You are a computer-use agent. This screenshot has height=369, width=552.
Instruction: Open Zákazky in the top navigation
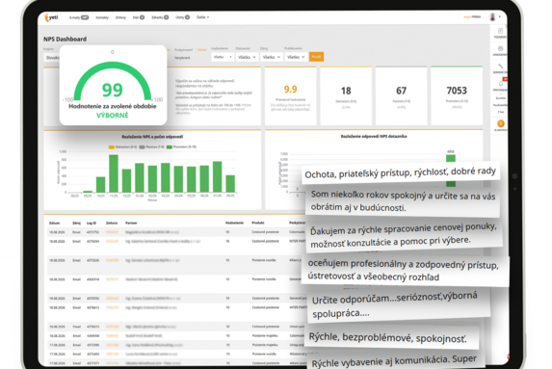point(160,17)
